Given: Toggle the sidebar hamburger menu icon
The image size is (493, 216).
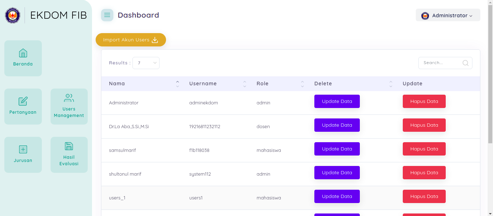Looking at the screenshot, I should tap(107, 15).
